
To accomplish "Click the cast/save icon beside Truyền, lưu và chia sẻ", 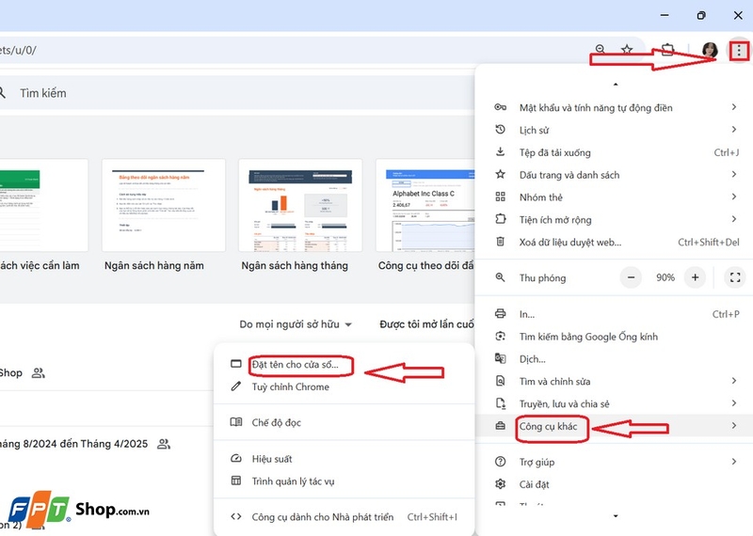I will [501, 403].
